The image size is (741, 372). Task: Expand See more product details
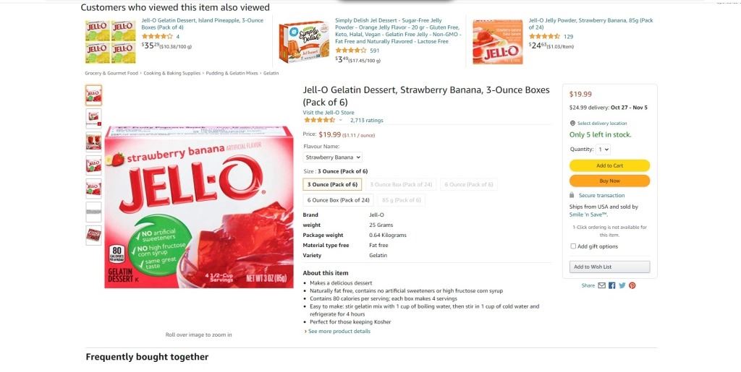pyautogui.click(x=339, y=332)
